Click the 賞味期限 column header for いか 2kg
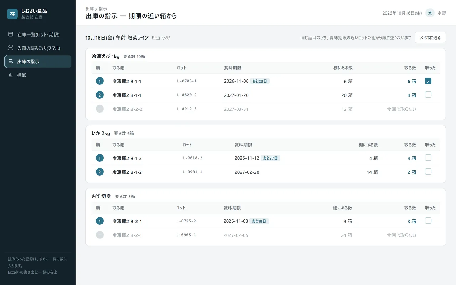The height and width of the screenshot is (285, 456). [x=243, y=145]
